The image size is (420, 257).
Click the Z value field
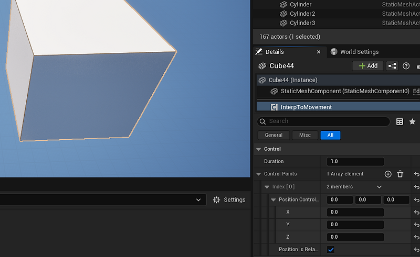point(355,237)
